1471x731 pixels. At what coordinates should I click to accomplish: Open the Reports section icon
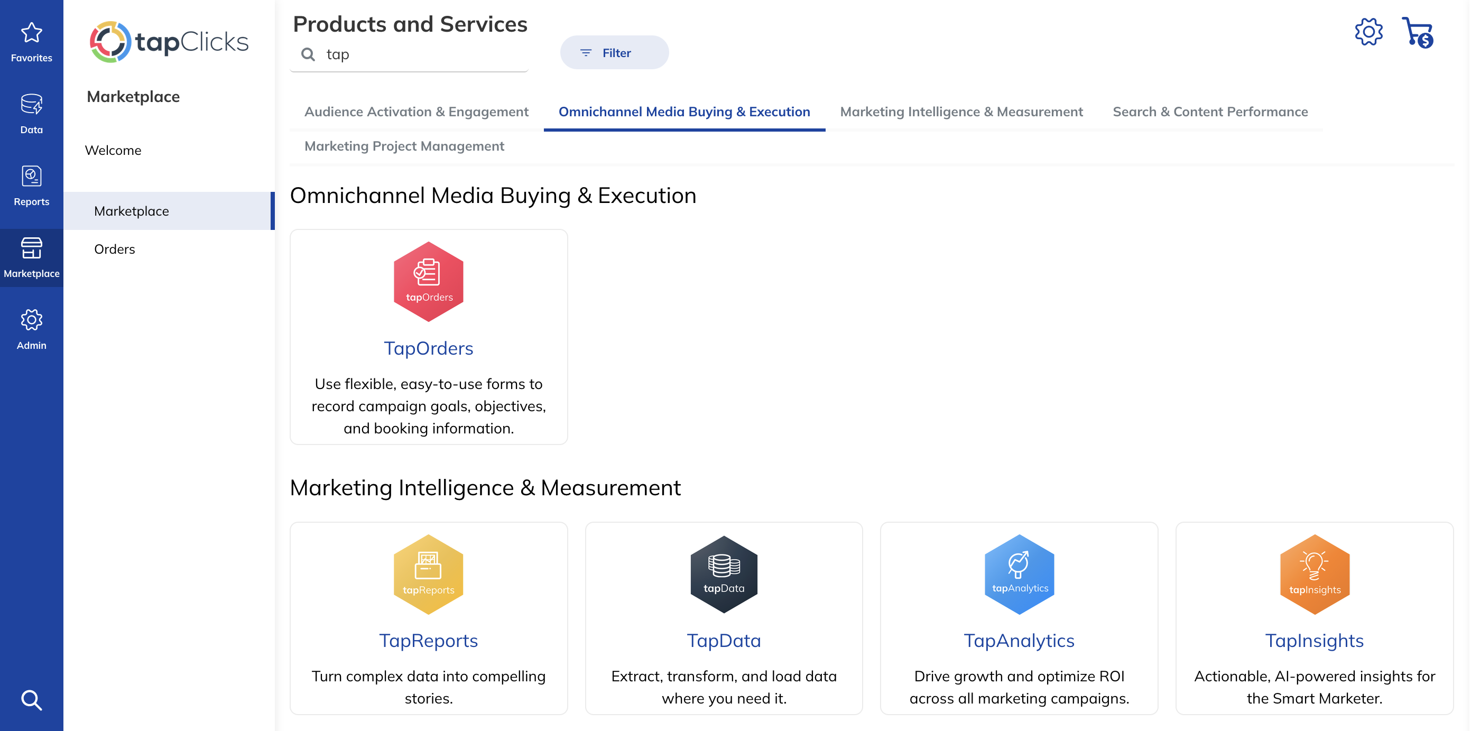point(31,177)
